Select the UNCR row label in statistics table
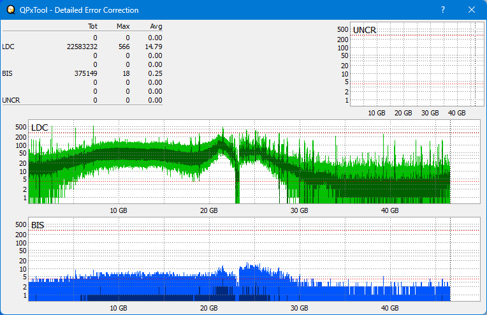487x315 pixels. point(10,100)
